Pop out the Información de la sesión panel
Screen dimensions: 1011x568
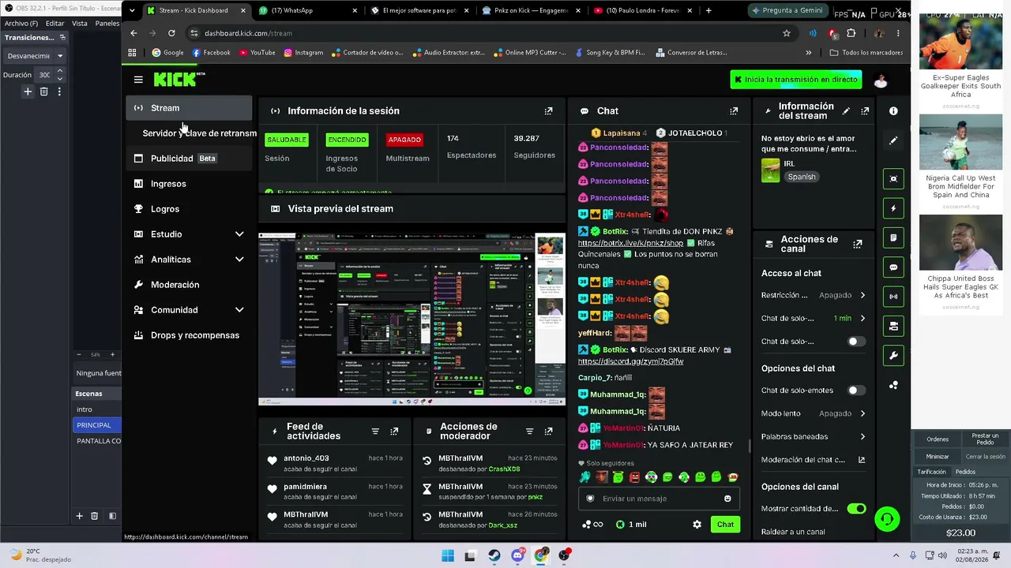pos(549,111)
